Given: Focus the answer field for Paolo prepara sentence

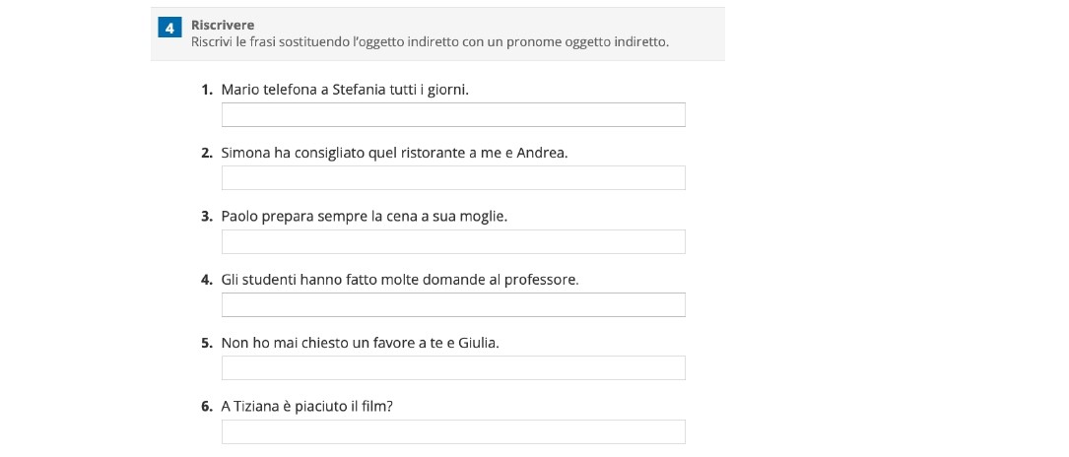Looking at the screenshot, I should point(453,241).
